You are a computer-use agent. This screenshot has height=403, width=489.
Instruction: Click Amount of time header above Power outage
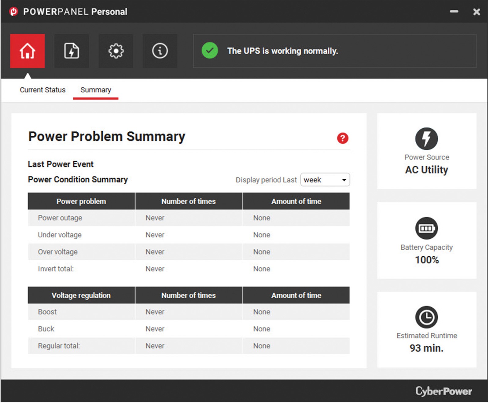point(296,201)
